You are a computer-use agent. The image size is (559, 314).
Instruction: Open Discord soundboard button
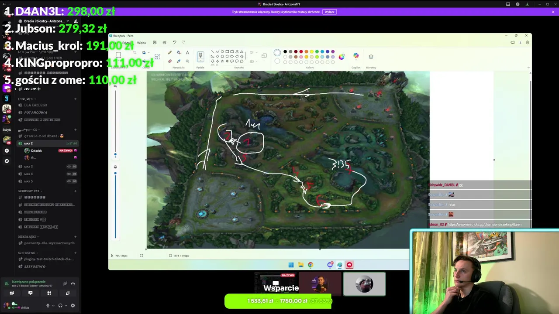[68, 293]
